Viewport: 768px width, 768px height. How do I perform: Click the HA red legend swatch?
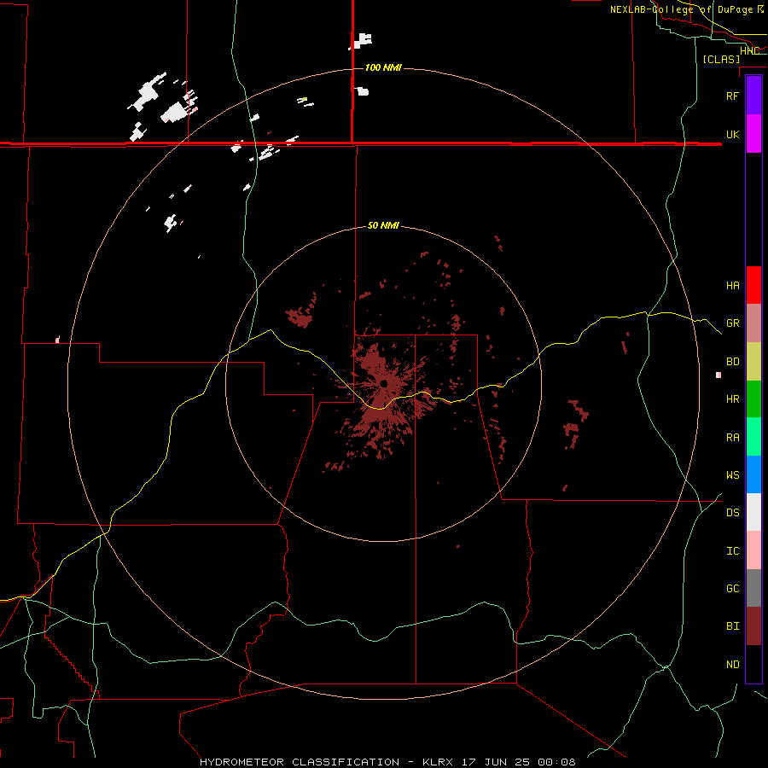[x=753, y=285]
